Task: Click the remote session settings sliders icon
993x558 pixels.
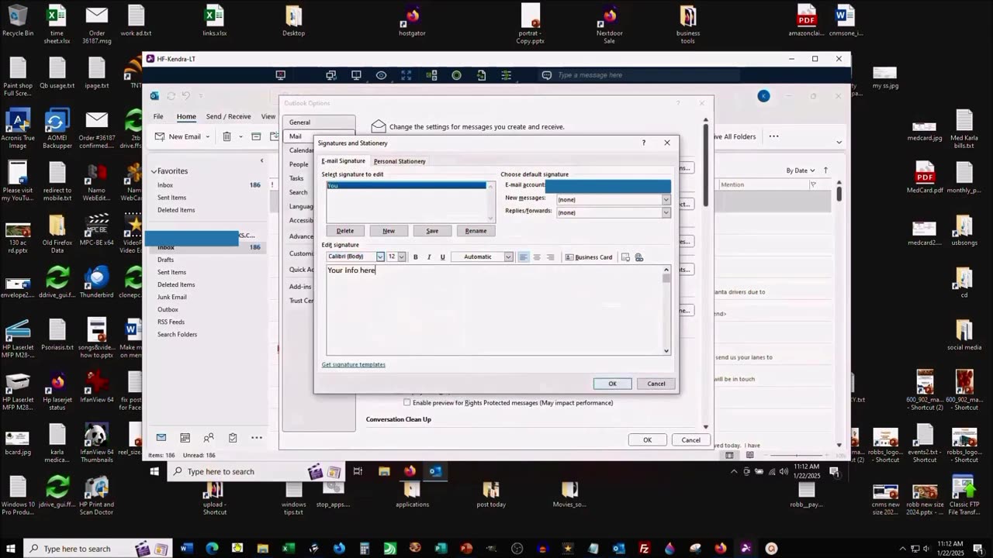Action: (507, 75)
